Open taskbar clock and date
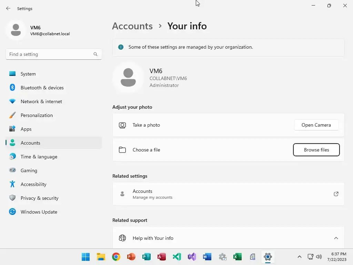 [x=337, y=257]
